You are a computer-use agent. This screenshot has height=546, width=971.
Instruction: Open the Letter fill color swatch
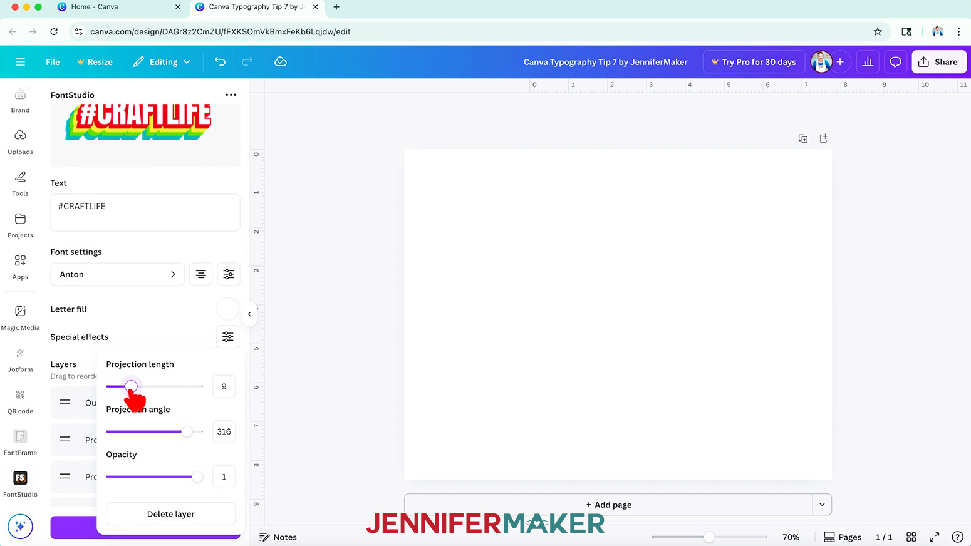[x=227, y=309]
